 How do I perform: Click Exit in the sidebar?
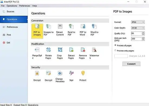14,43
